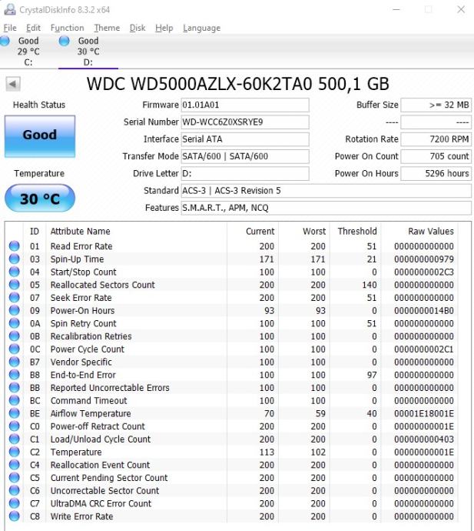Click status icon of Seek Error Rate
The height and width of the screenshot is (531, 474).
pyautogui.click(x=14, y=297)
